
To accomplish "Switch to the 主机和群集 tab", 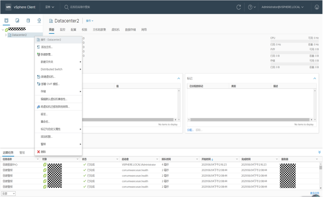I will click(x=99, y=30).
